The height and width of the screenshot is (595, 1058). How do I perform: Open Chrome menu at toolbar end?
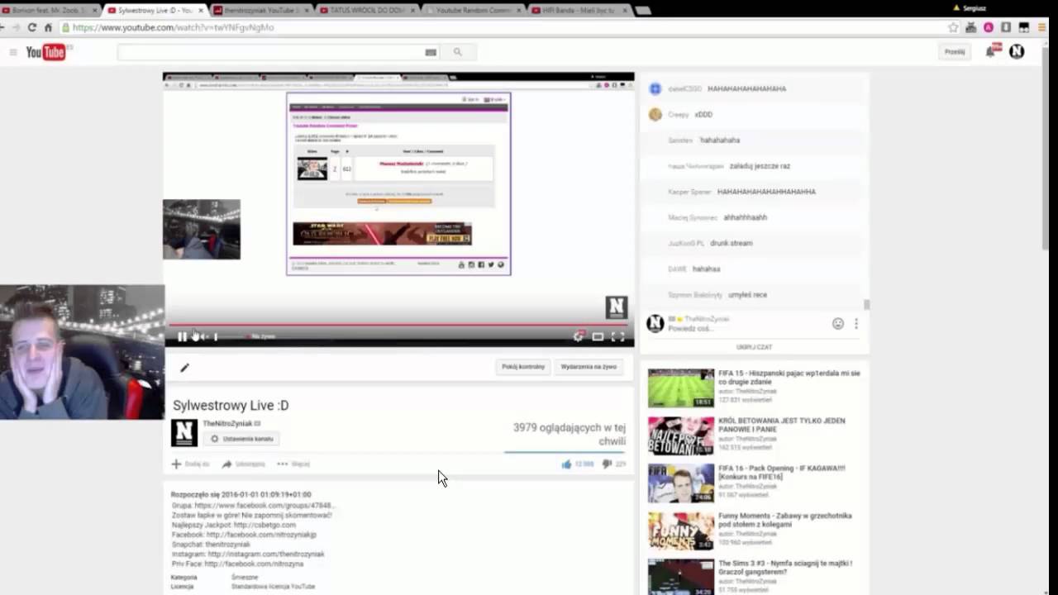coord(1041,27)
